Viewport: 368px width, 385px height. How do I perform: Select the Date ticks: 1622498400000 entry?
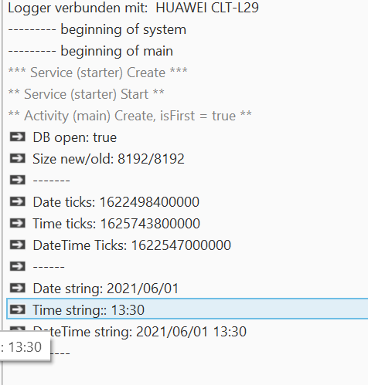[116, 202]
